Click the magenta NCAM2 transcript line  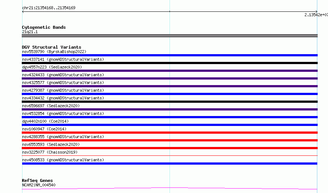tap(170, 189)
